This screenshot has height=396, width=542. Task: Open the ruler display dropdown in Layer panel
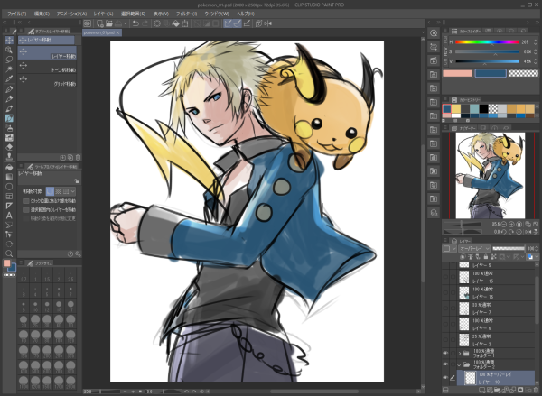pos(523,257)
